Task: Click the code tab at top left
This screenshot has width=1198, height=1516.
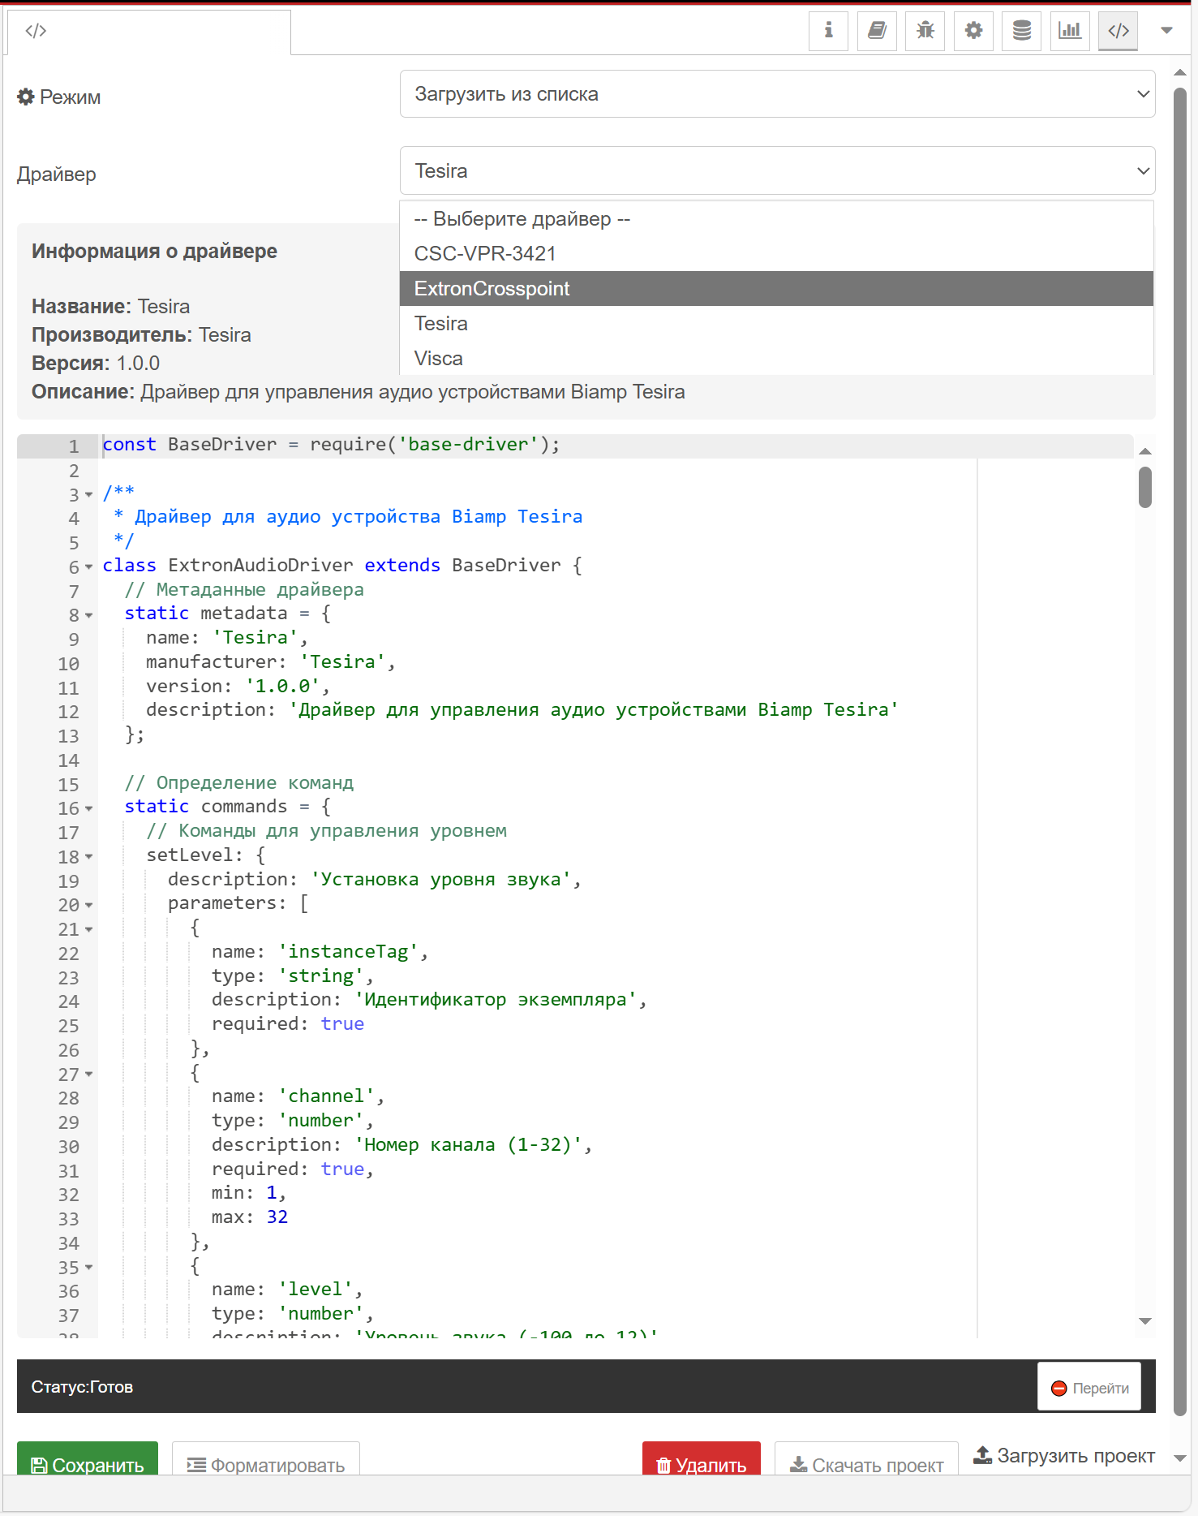Action: coord(36,31)
